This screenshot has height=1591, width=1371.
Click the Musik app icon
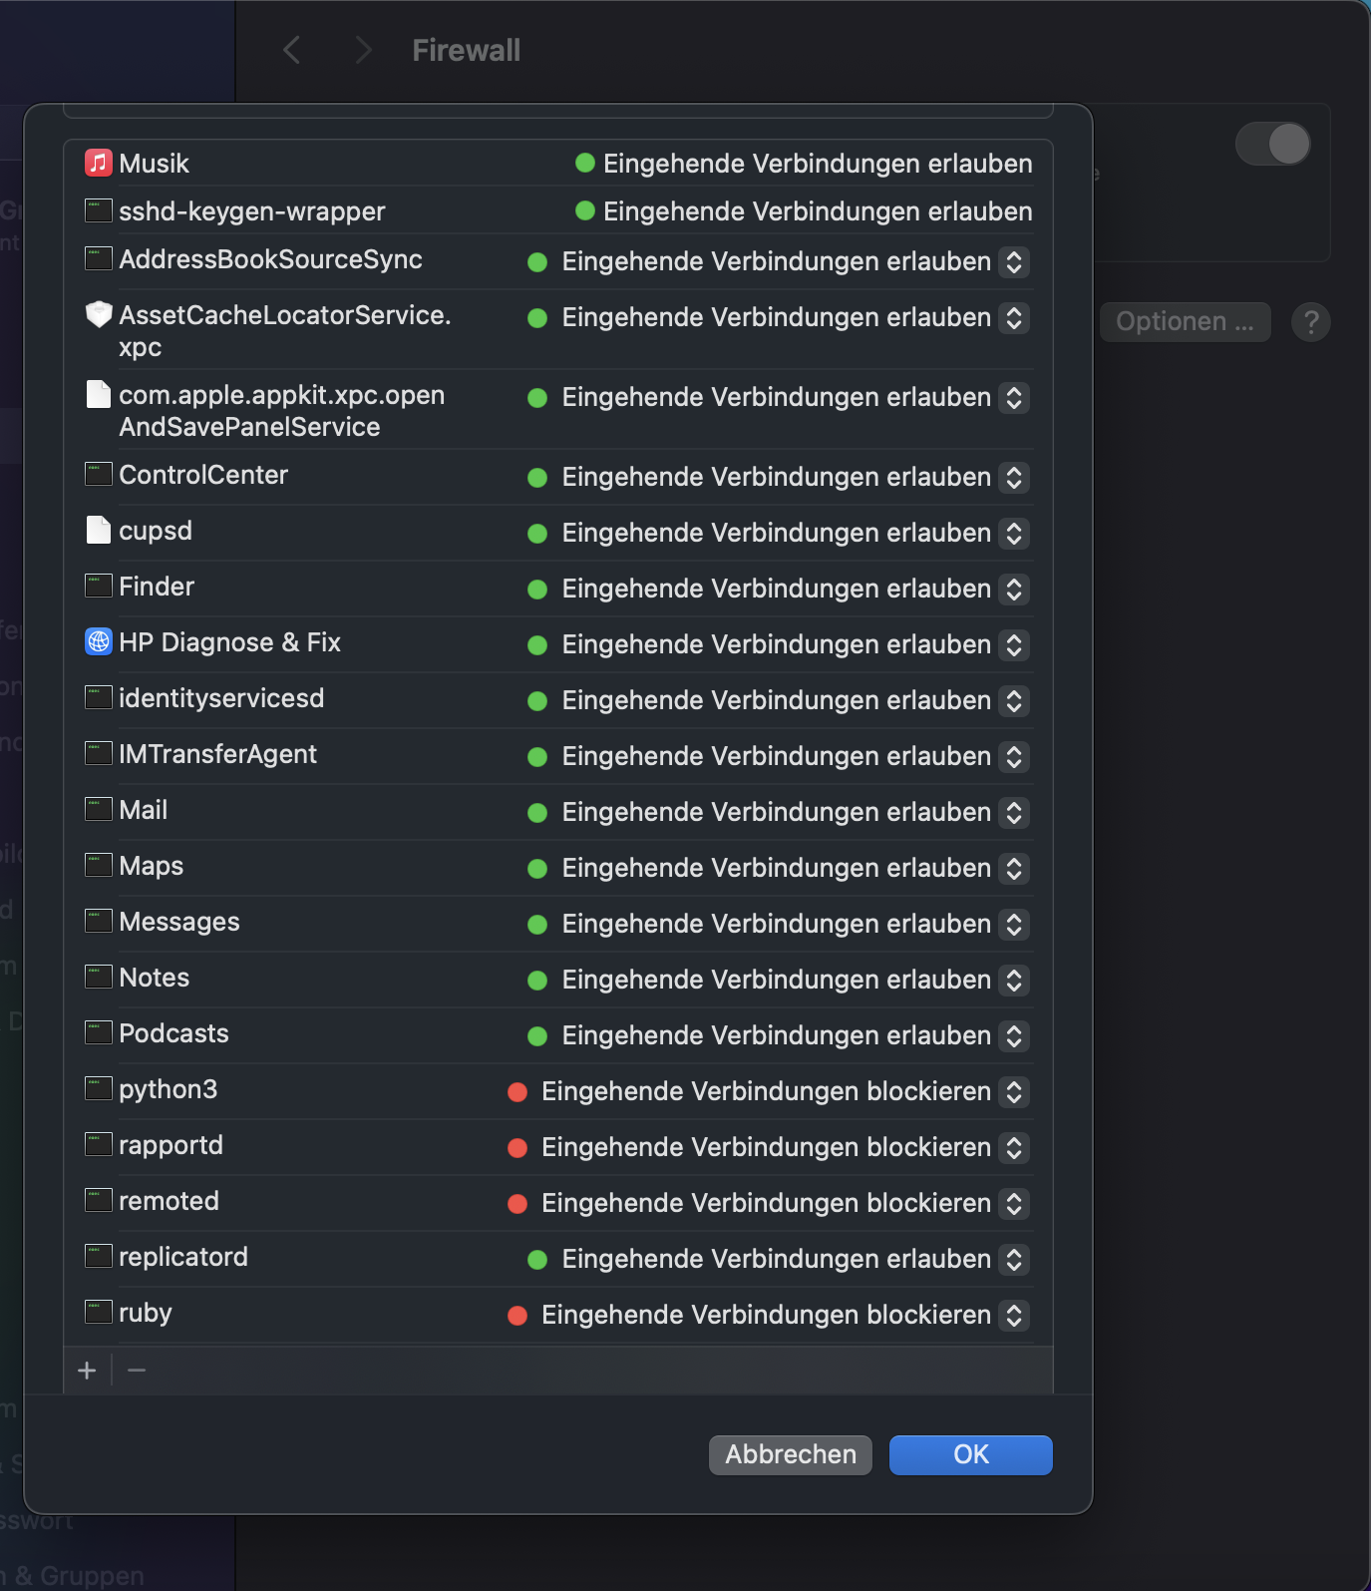[x=98, y=163]
